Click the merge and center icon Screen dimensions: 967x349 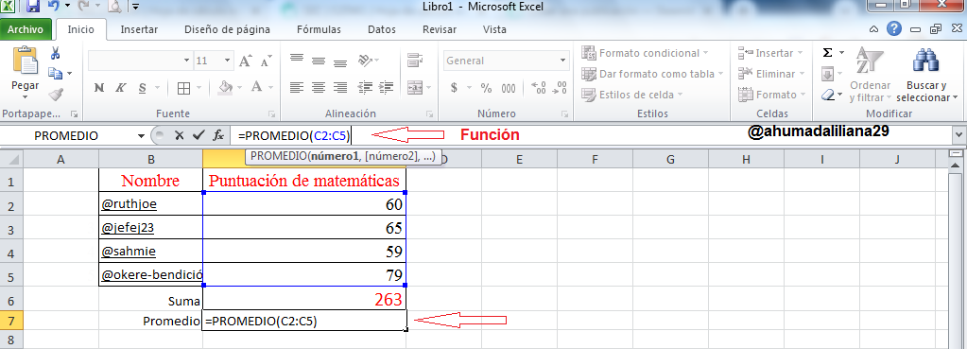(x=414, y=88)
